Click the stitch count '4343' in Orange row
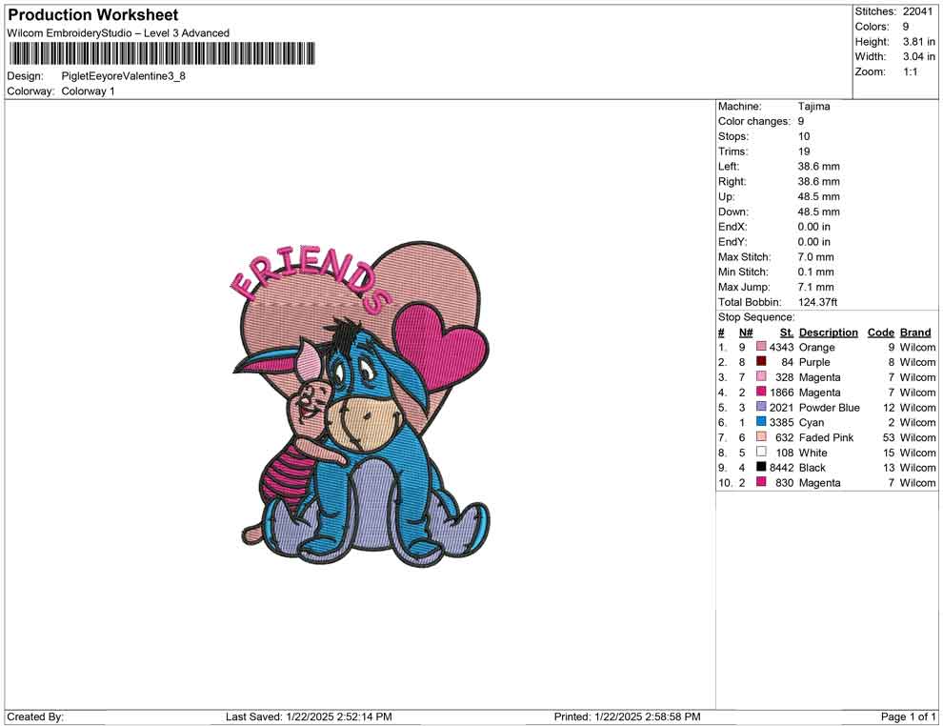 pos(782,347)
